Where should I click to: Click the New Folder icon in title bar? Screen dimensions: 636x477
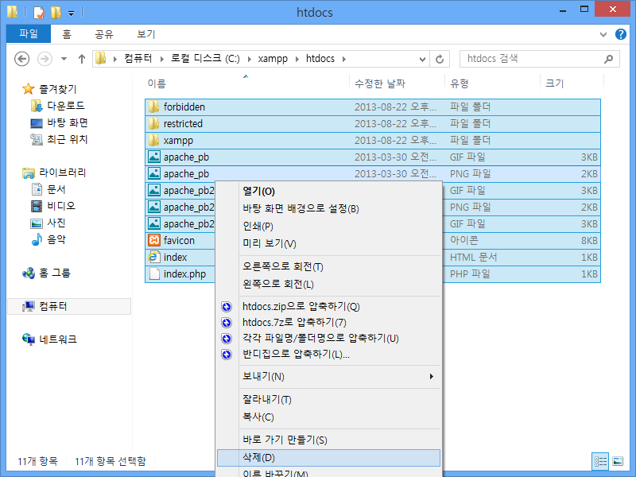[x=55, y=13]
